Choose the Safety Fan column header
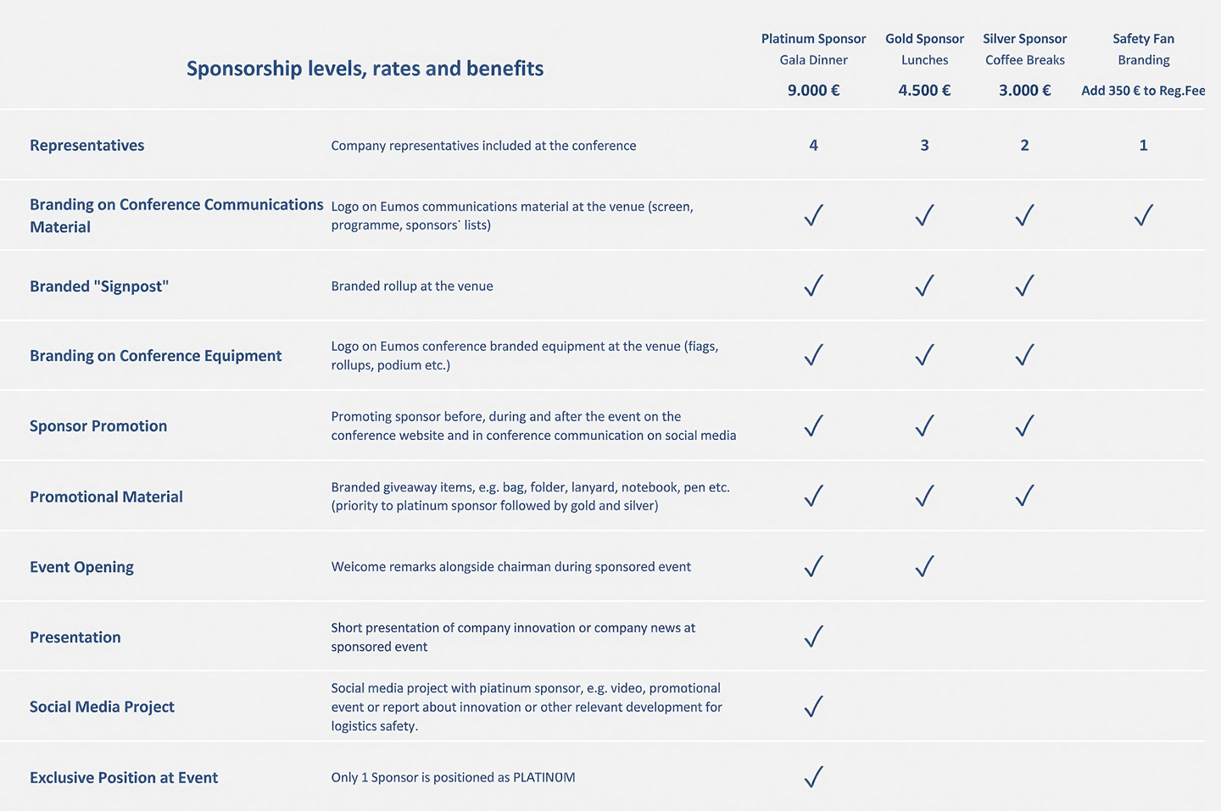1221x811 pixels. [x=1143, y=39]
